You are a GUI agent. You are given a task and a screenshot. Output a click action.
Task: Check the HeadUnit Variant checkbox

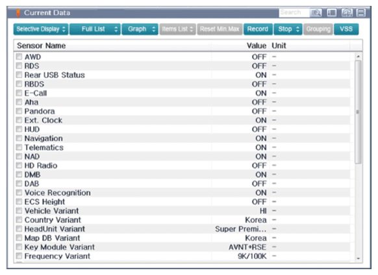point(19,229)
